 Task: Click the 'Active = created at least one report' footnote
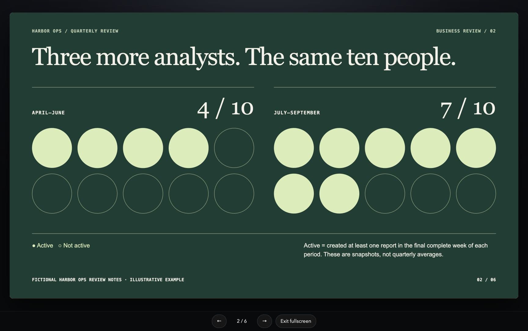(396, 250)
